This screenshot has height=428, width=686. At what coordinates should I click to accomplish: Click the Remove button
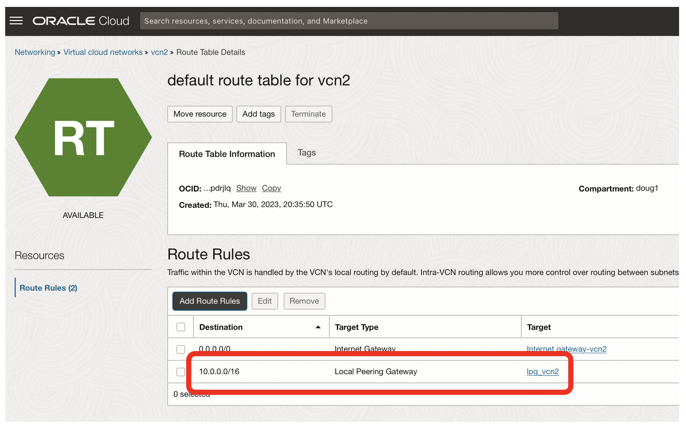pyautogui.click(x=304, y=301)
